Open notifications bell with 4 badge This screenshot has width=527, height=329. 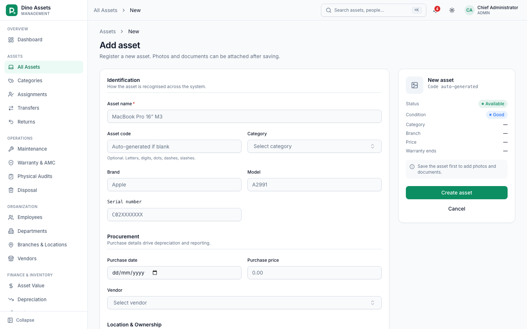[x=436, y=10]
